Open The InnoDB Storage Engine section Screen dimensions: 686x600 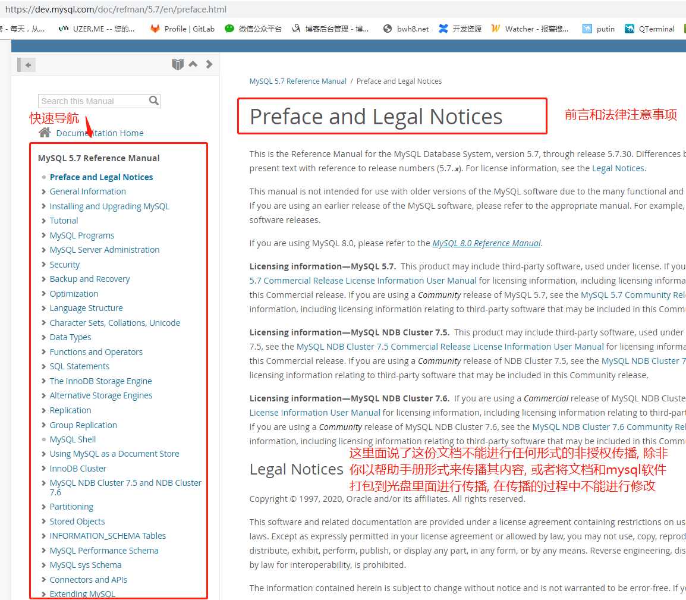tap(100, 381)
